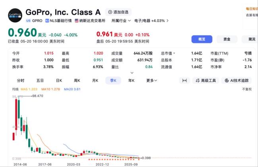Select the 分时 chart period
Screen dimensions: 258x167
(21, 80)
